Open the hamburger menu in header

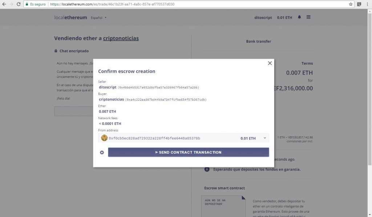tap(308, 17)
